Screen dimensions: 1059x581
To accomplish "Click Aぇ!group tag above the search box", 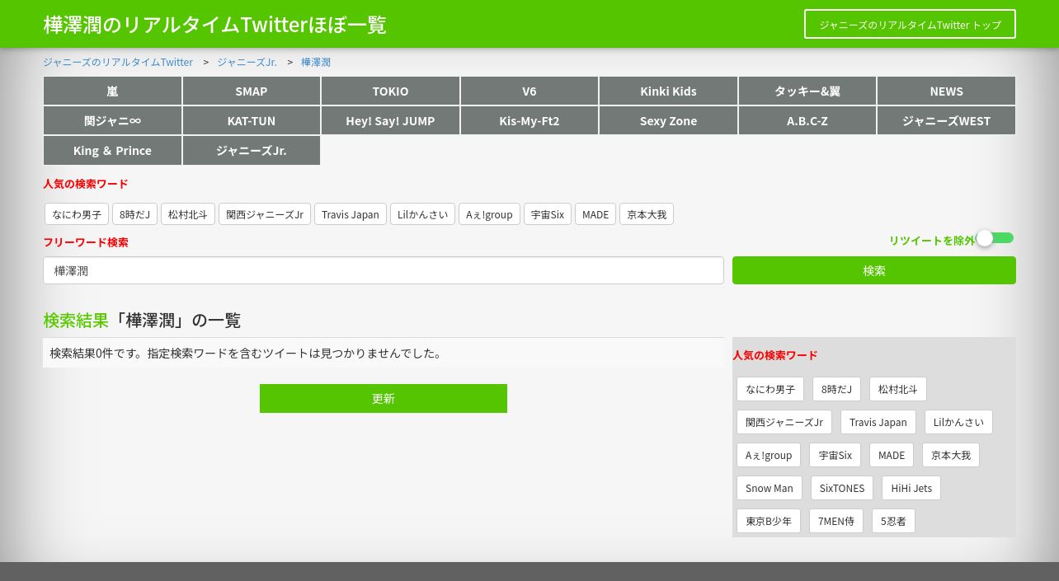I will (x=489, y=214).
